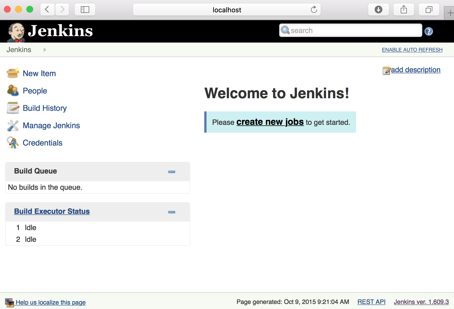Collapse the Build Executor Status panel
The width and height of the screenshot is (454, 309).
point(172,212)
